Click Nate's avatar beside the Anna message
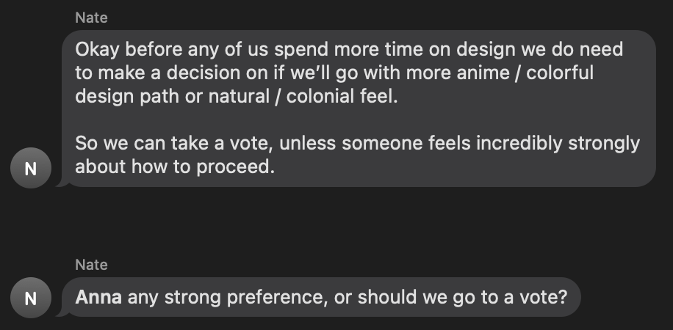This screenshot has width=673, height=330. coord(30,298)
